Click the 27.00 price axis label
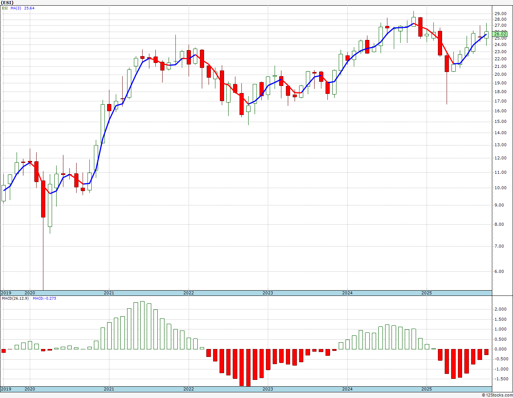 pos(500,26)
